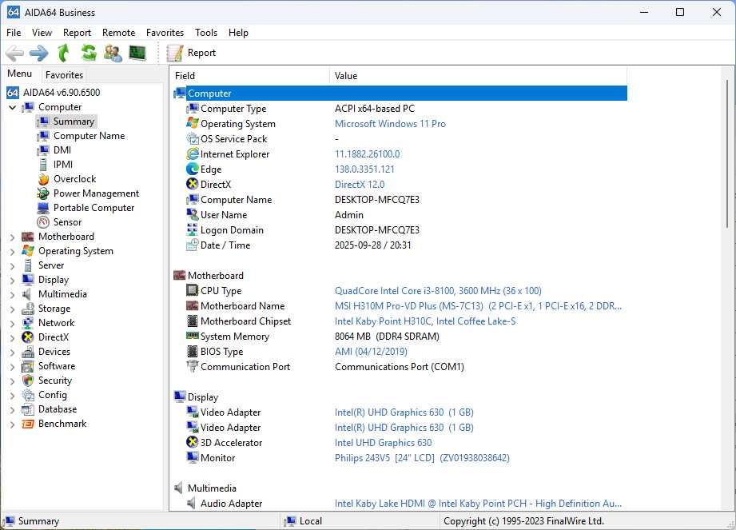Click the Forward navigation arrow in toolbar
This screenshot has height=530, width=736.
[38, 53]
